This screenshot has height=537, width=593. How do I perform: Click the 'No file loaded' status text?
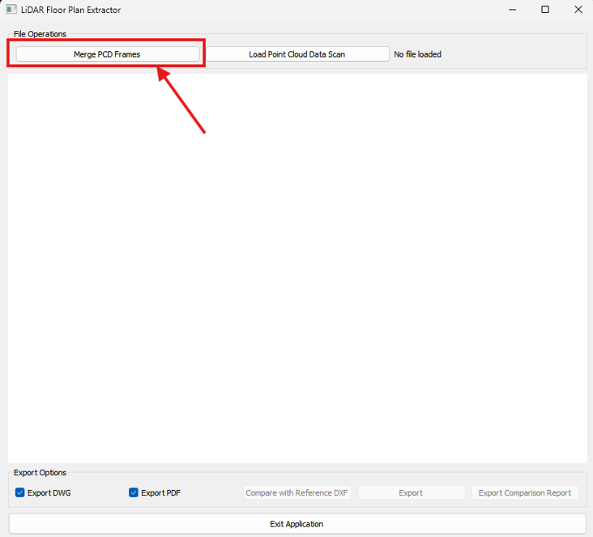point(417,54)
